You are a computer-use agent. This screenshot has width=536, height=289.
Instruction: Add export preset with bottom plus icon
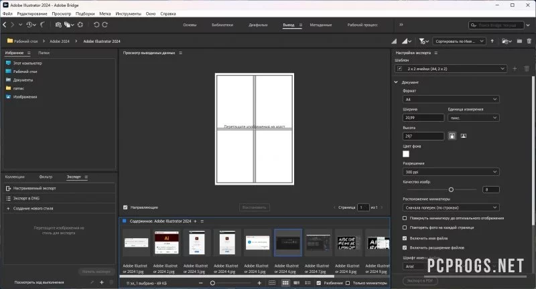102,282
